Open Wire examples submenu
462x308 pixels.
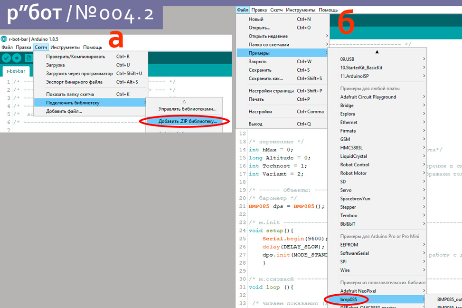(377, 270)
